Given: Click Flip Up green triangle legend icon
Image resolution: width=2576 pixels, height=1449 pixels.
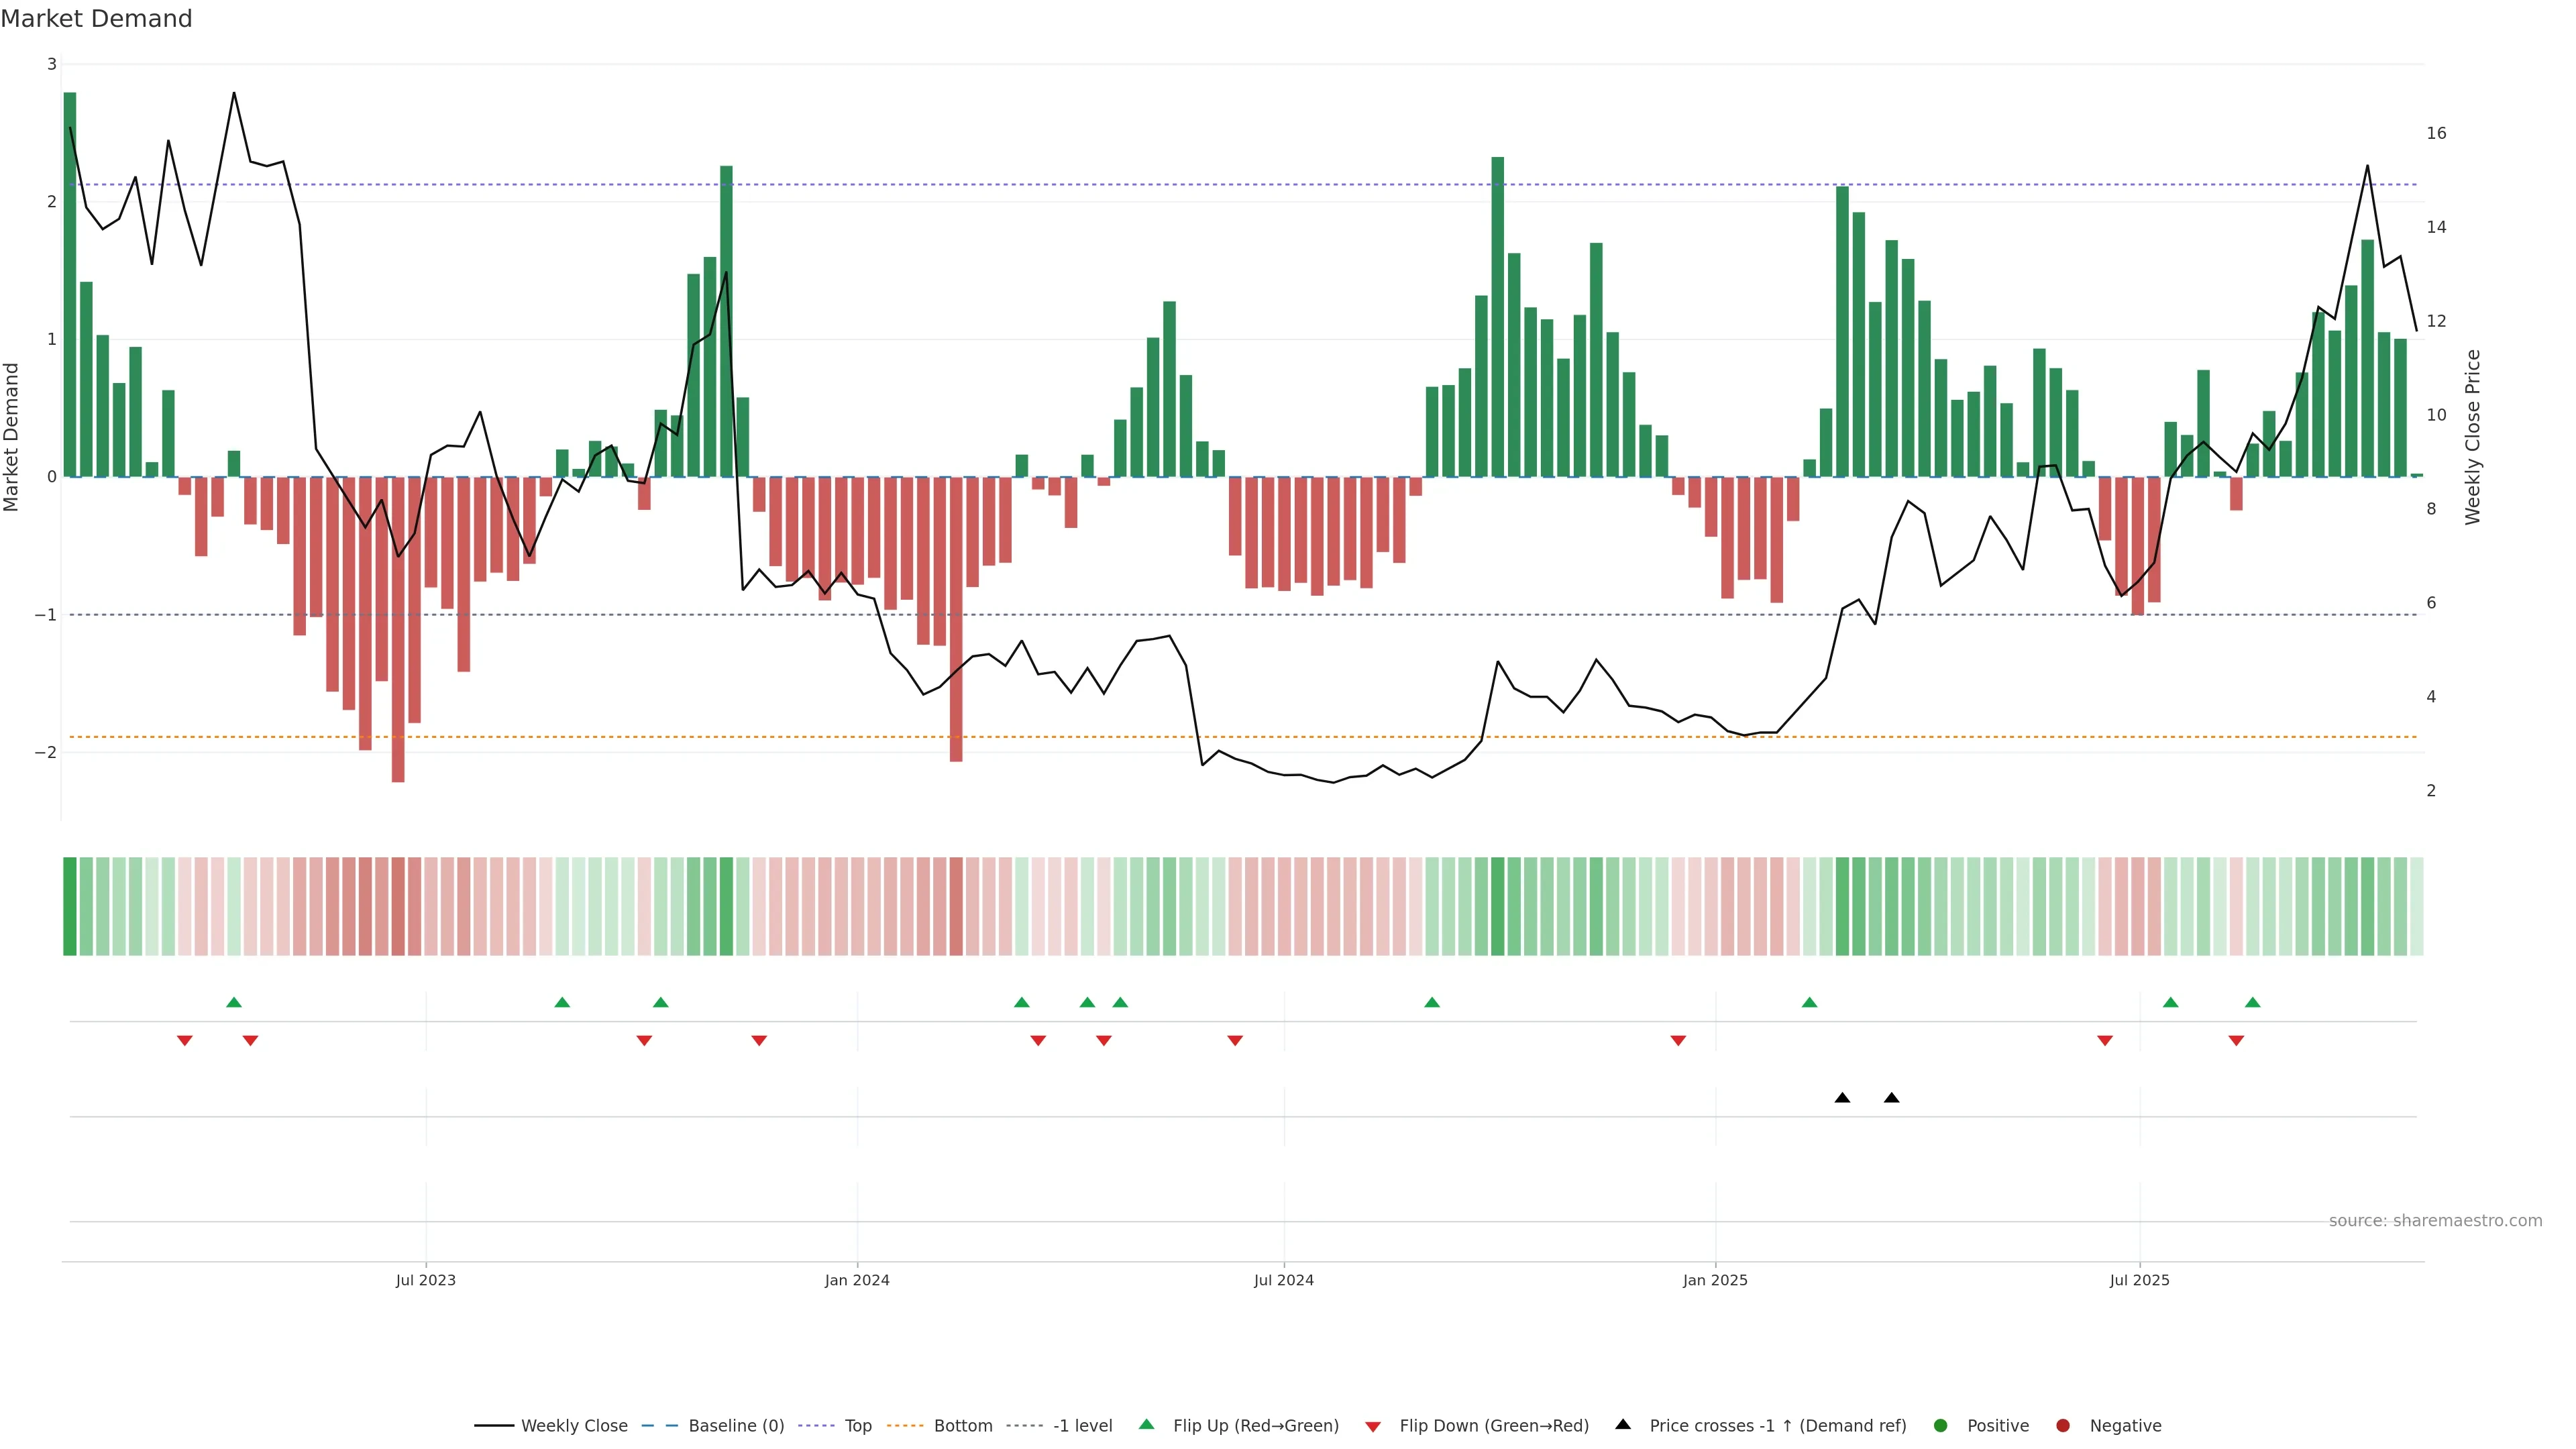Looking at the screenshot, I should (1147, 1425).
